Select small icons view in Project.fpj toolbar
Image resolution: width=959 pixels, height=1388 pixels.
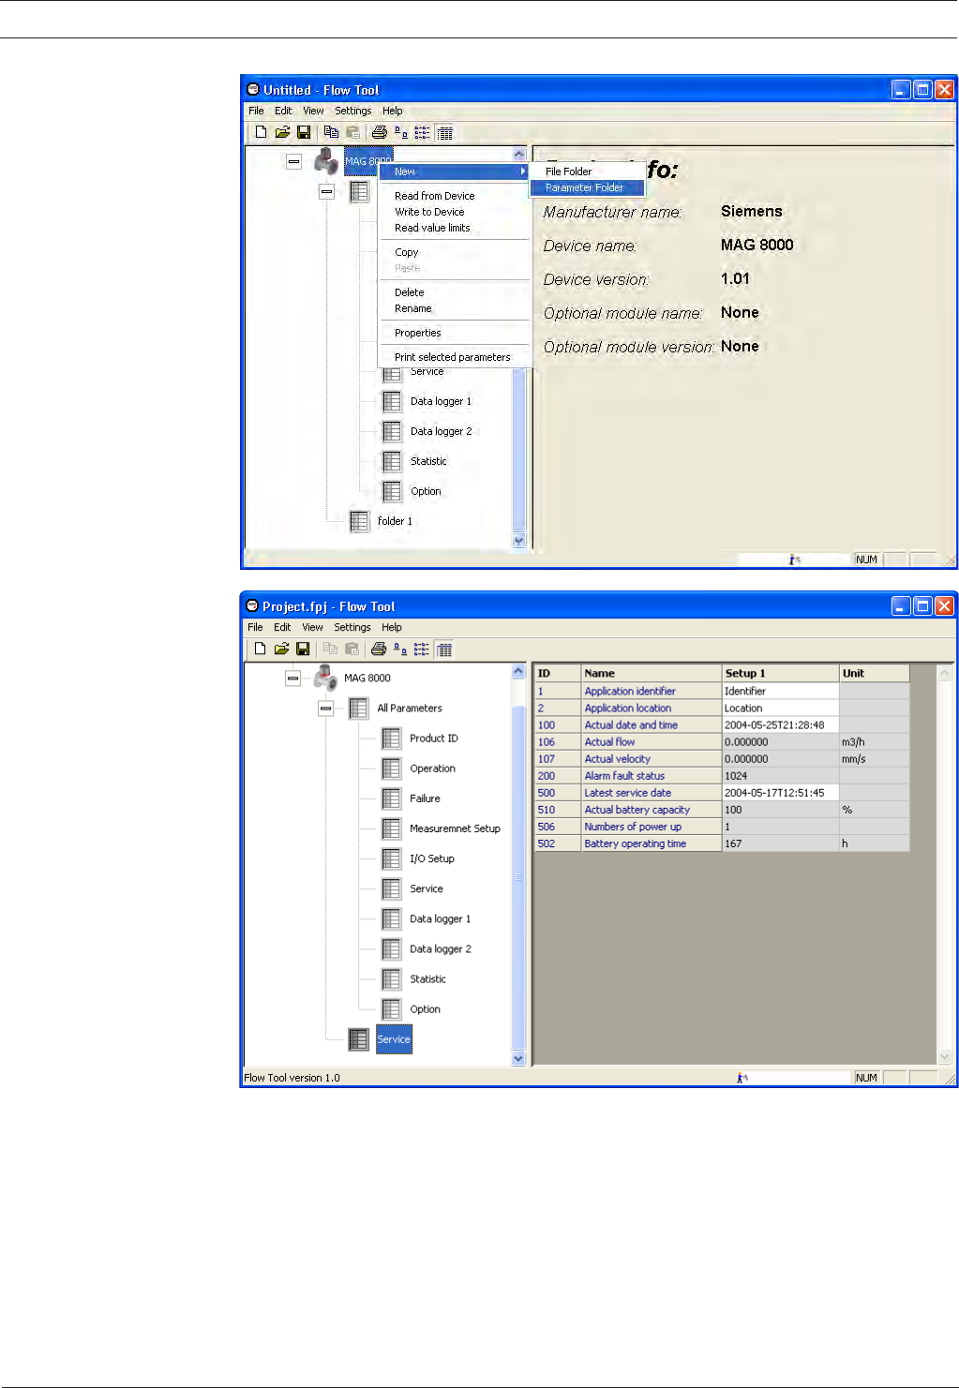click(401, 649)
